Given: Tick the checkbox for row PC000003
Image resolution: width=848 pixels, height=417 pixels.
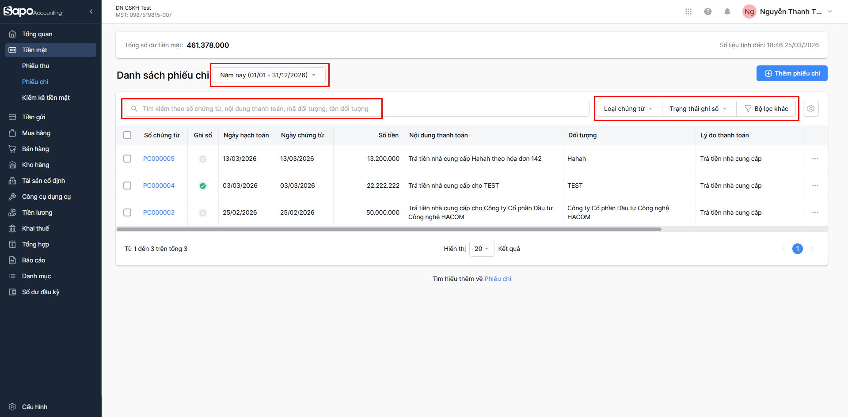Looking at the screenshot, I should 127,212.
